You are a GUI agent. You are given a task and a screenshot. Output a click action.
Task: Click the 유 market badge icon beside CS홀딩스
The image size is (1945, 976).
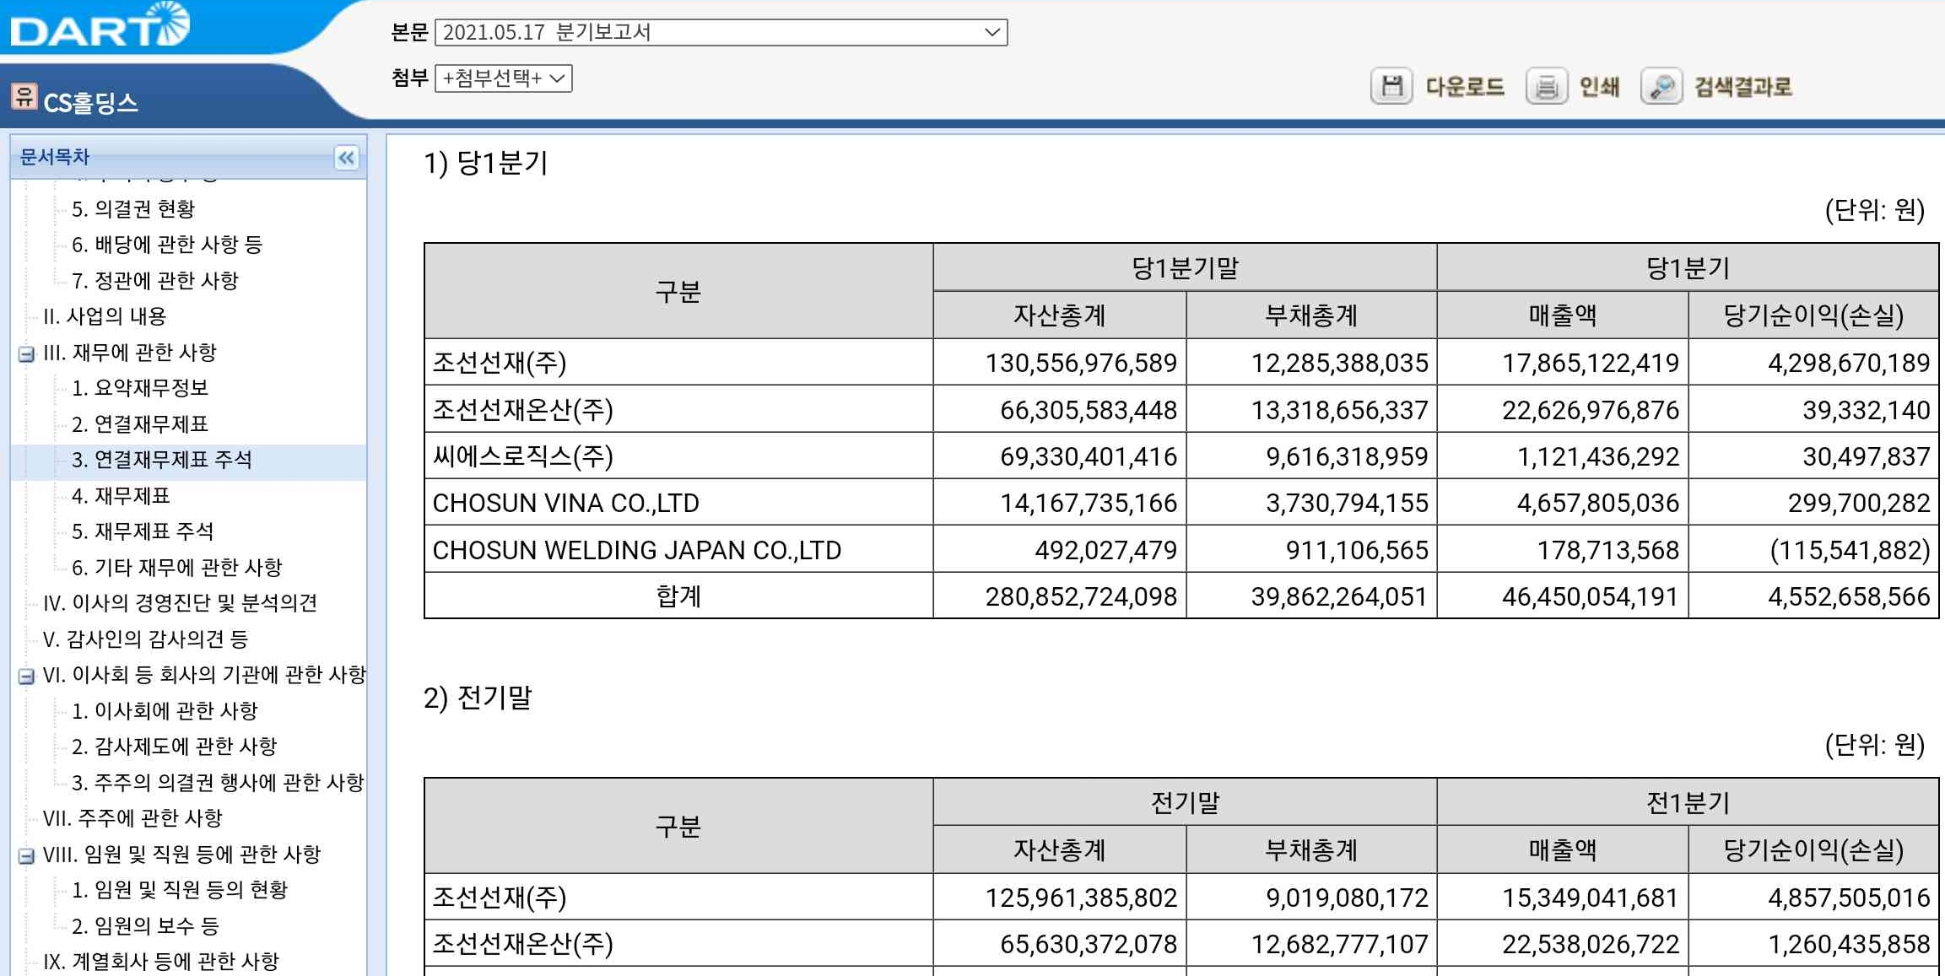[24, 96]
